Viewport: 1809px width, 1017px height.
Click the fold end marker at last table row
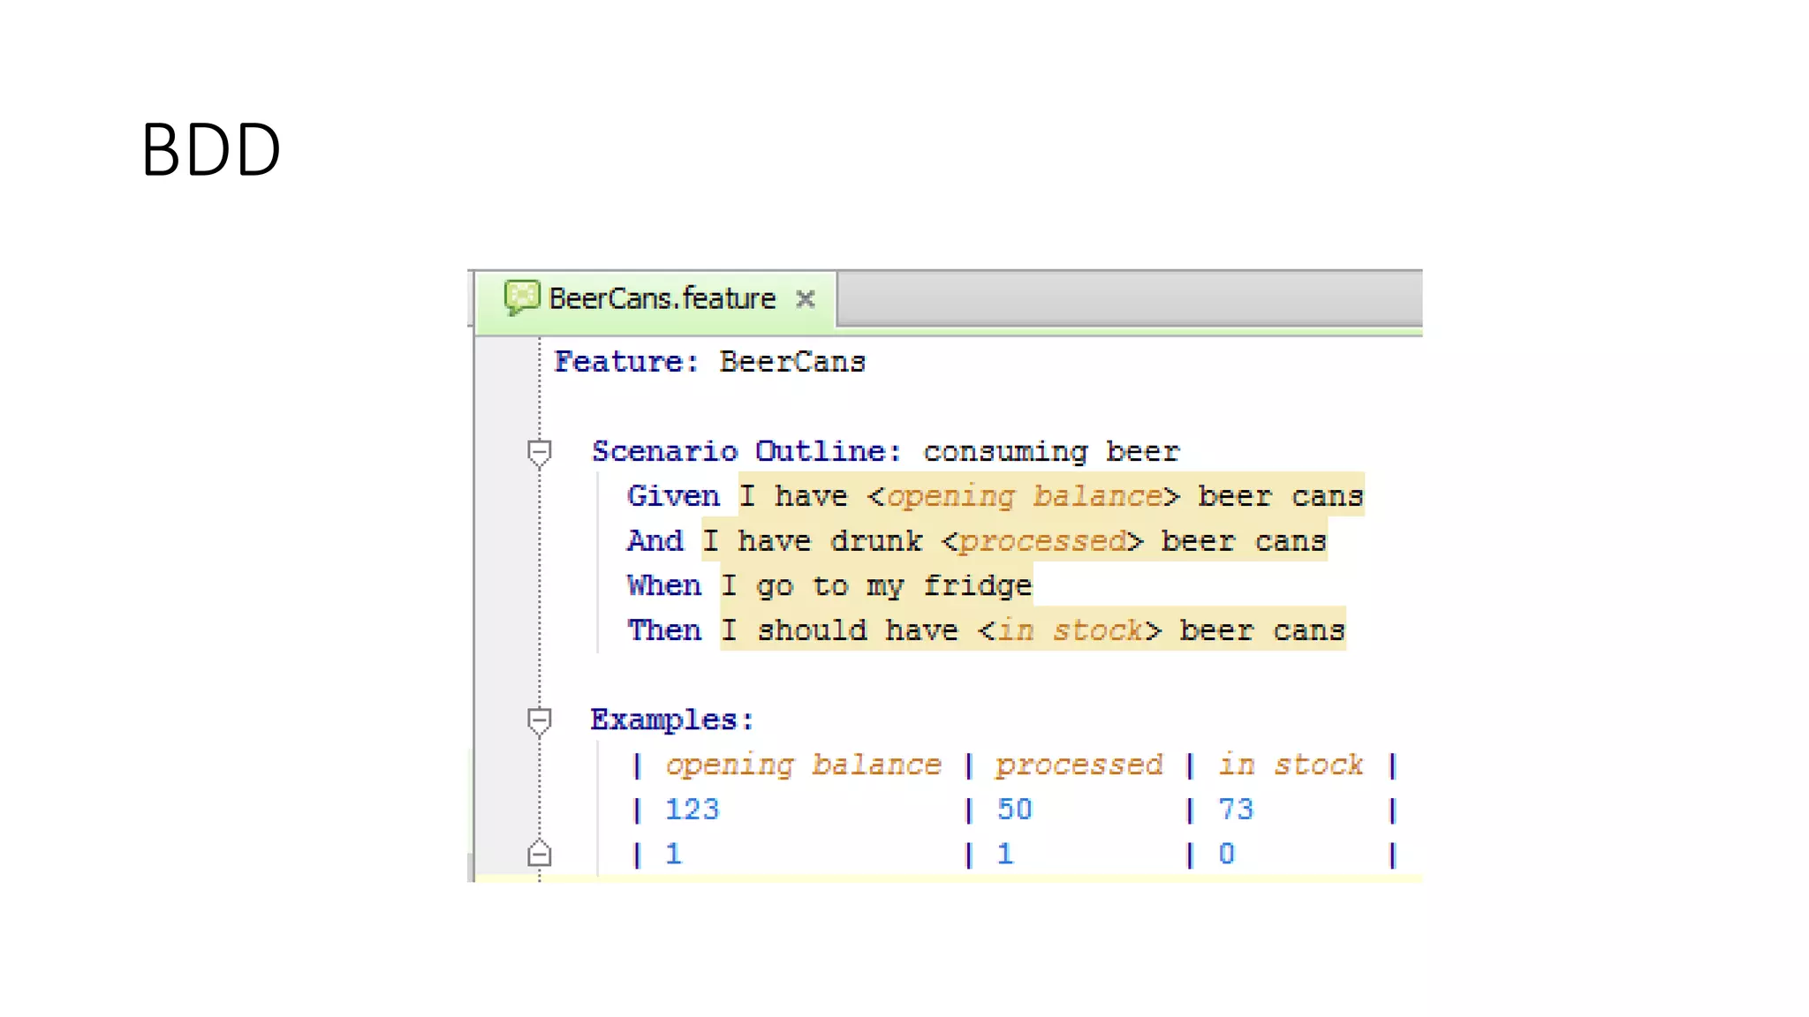point(539,854)
